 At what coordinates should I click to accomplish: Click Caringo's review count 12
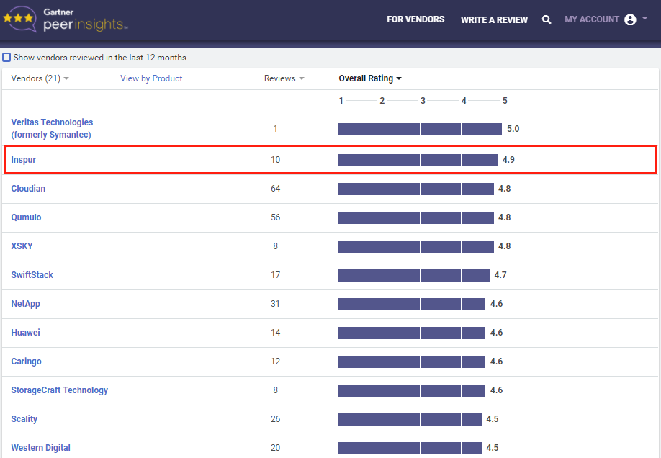(x=275, y=362)
